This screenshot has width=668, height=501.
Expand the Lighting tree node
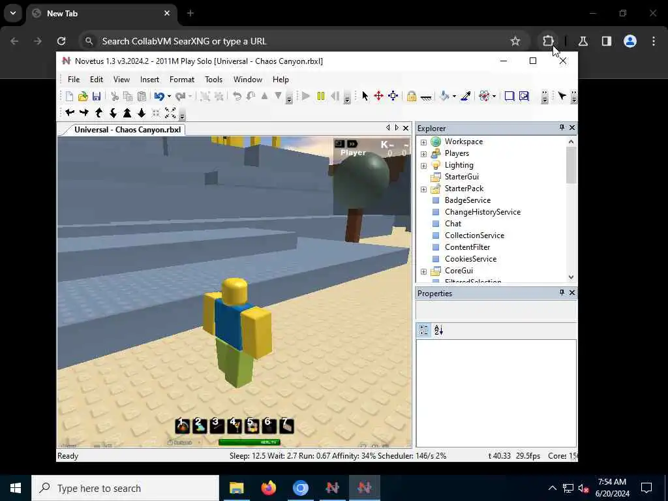tap(423, 166)
